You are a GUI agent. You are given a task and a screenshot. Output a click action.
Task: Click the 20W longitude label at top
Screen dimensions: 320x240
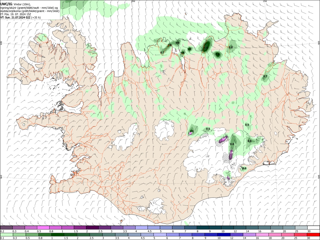[x=133, y=1]
